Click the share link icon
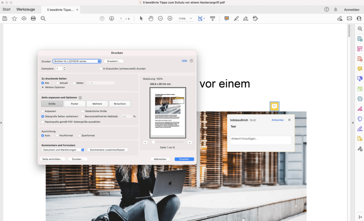The image size is (364, 221). (340, 19)
